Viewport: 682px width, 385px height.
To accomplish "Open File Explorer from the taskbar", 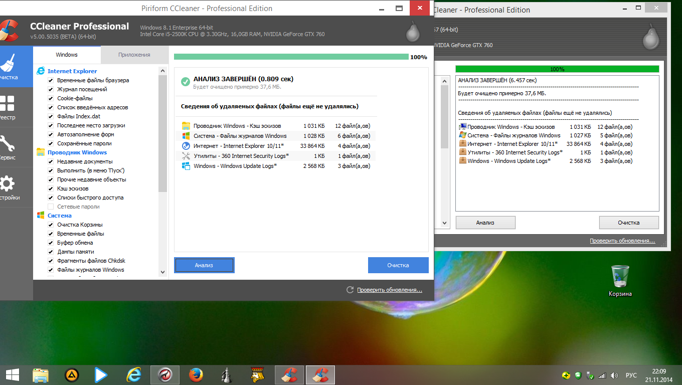I will point(41,375).
